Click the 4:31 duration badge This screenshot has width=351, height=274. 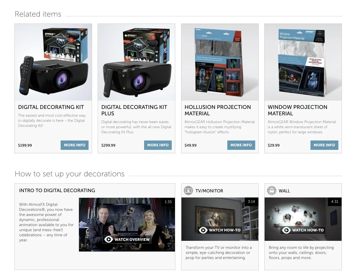pos(335,201)
